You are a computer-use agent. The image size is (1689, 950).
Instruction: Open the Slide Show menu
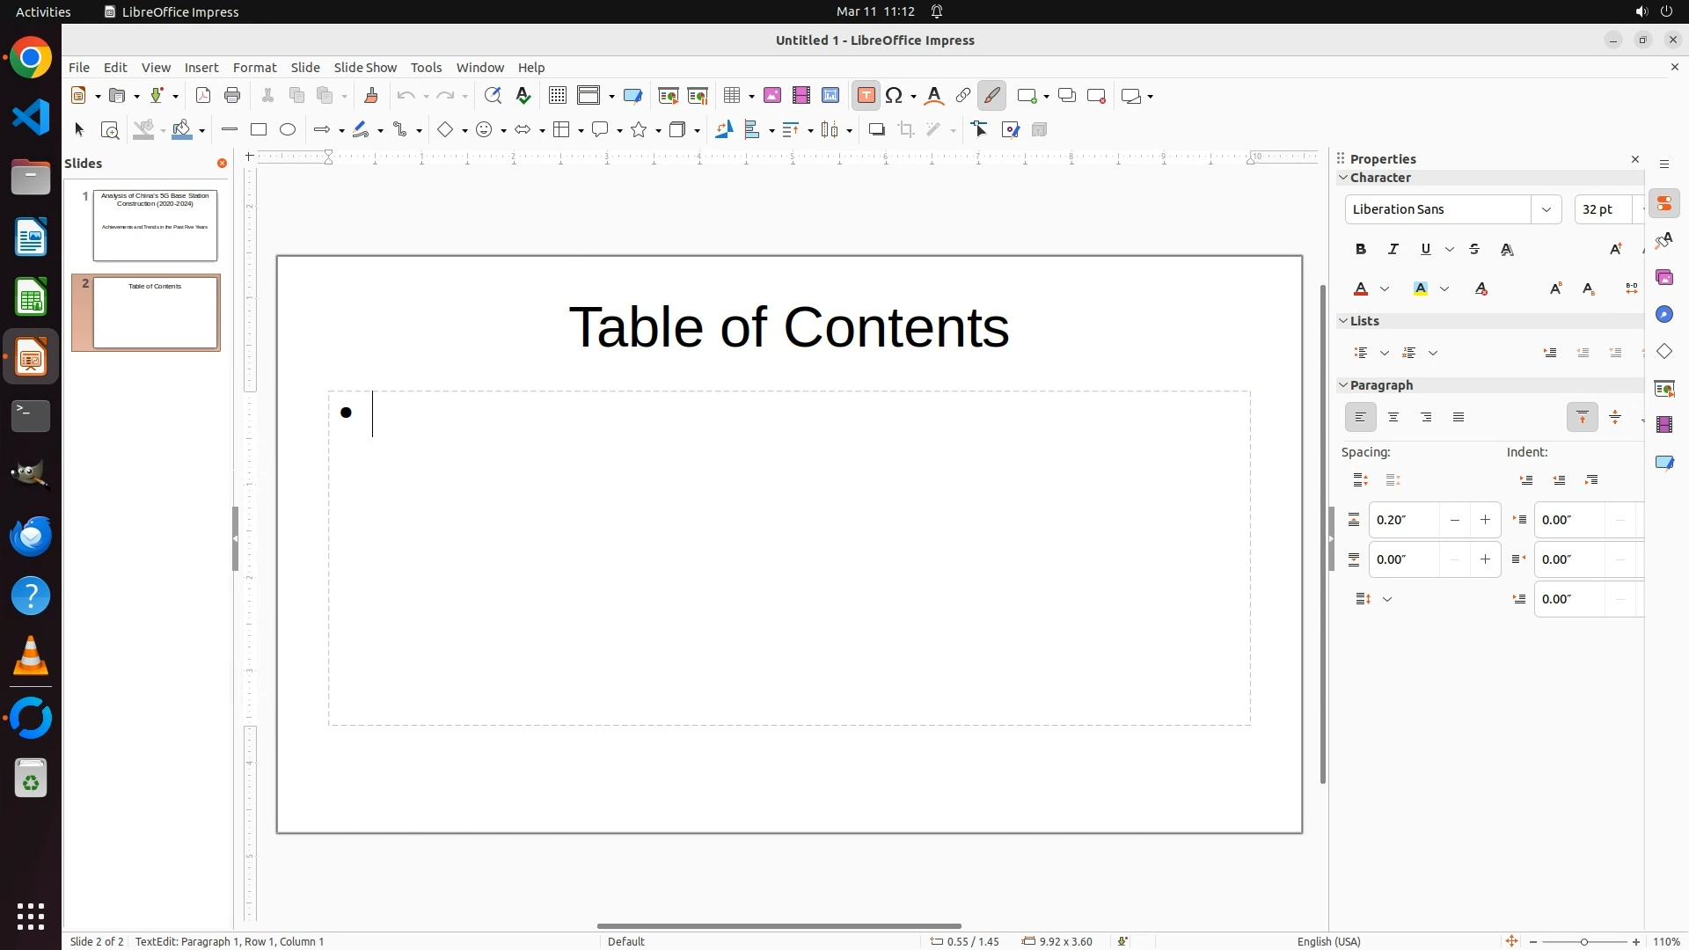pyautogui.click(x=365, y=68)
